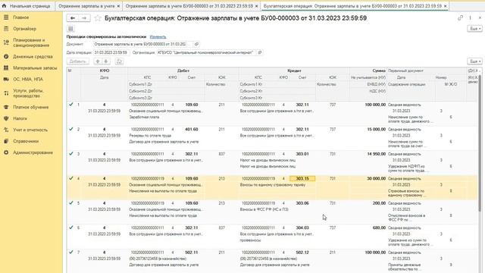Click the Налоги emblem icon

[6, 118]
